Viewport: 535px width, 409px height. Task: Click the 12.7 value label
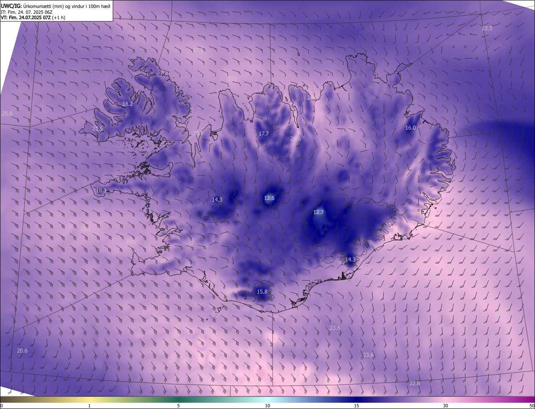click(x=318, y=212)
